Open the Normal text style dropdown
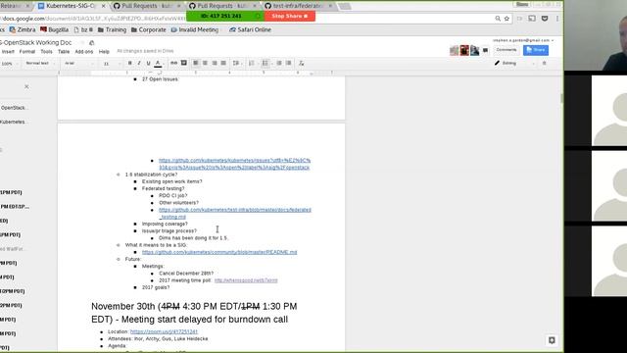Viewport: 627px width, 353px height. [39, 63]
